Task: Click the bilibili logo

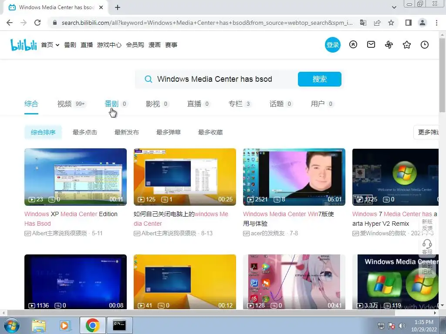Action: pyautogui.click(x=24, y=45)
